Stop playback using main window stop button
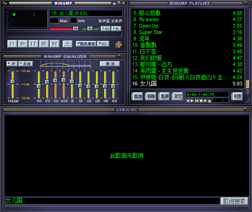Screen dimensions: 252x212 tap(44, 44)
